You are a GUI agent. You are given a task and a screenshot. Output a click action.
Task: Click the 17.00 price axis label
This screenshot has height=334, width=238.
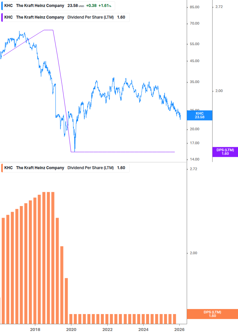(x=195, y=143)
